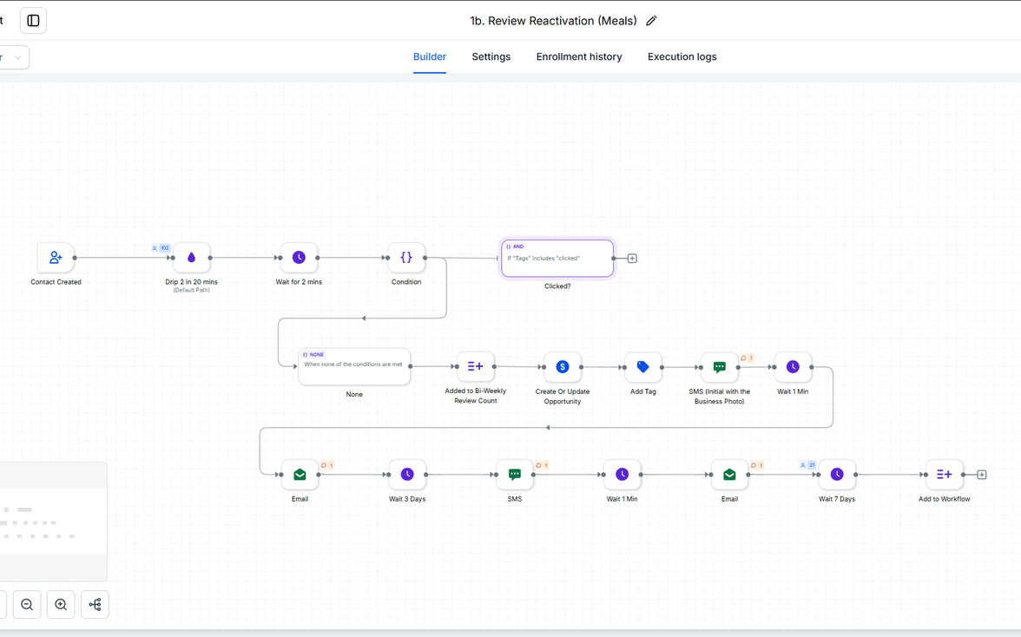Click the comment badge on the first Email node
The width and height of the screenshot is (1021, 637).
(326, 465)
